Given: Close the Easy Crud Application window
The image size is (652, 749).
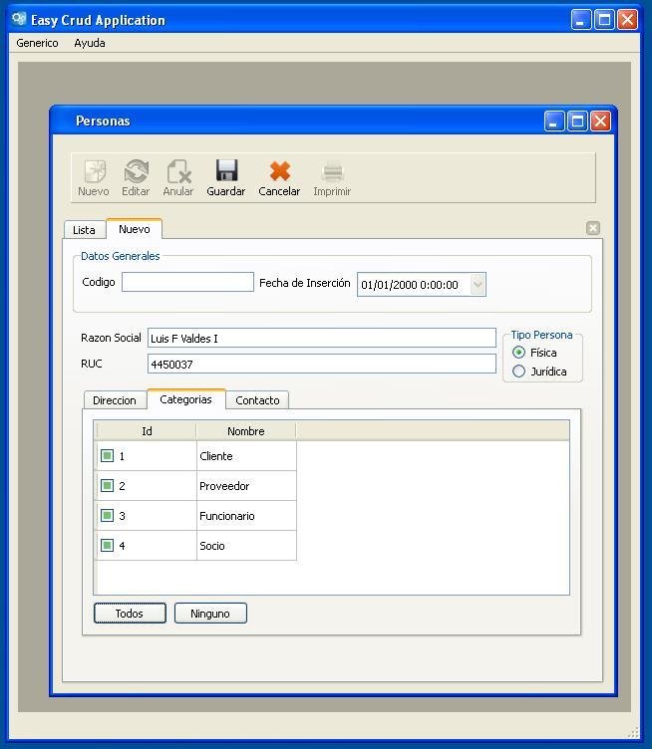Looking at the screenshot, I should click(627, 20).
